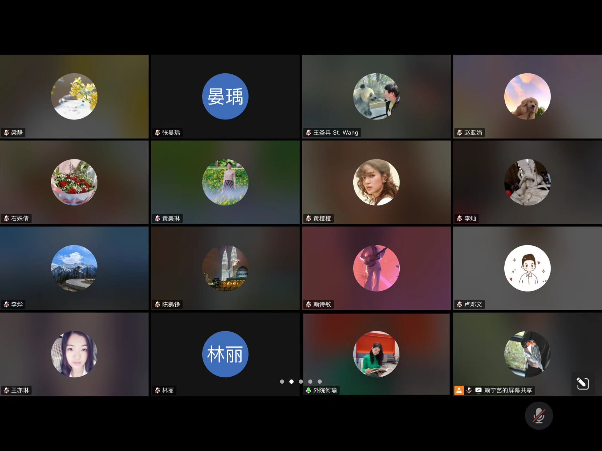Select the blue 晏瑀 avatar circle
Viewport: 602px width, 451px height.
pos(225,96)
